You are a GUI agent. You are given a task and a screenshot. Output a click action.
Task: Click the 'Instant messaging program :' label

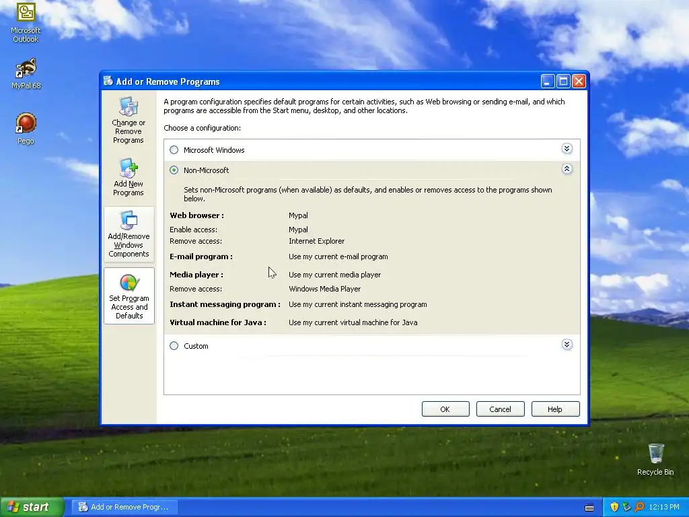225,304
